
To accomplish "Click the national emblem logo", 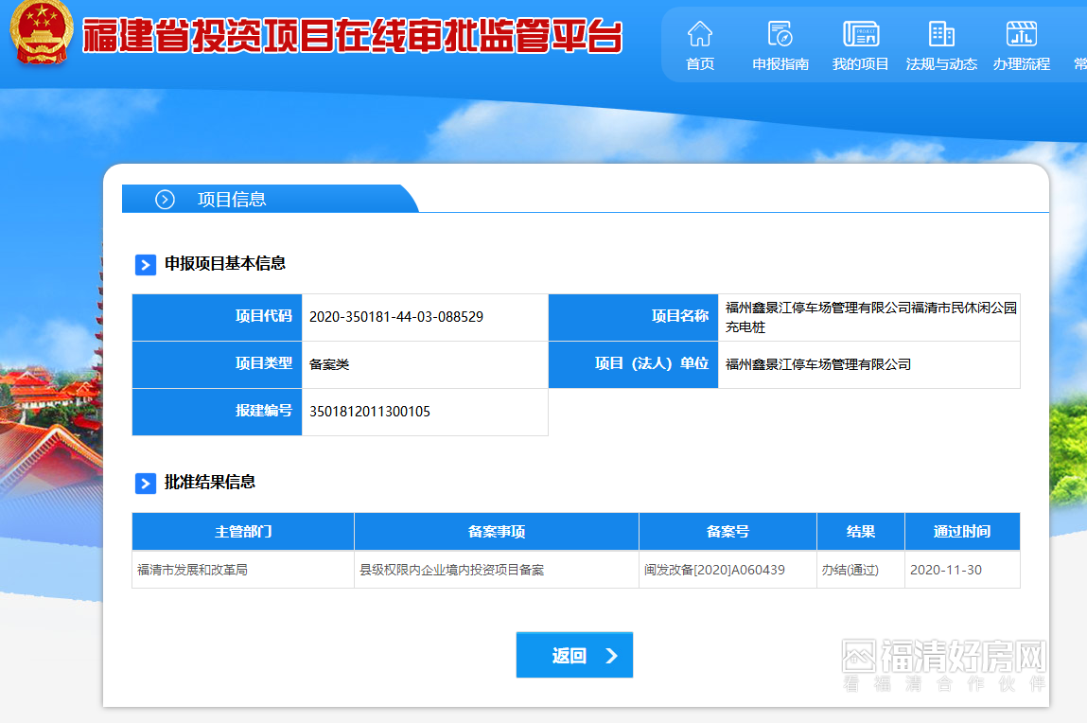I will point(41,31).
